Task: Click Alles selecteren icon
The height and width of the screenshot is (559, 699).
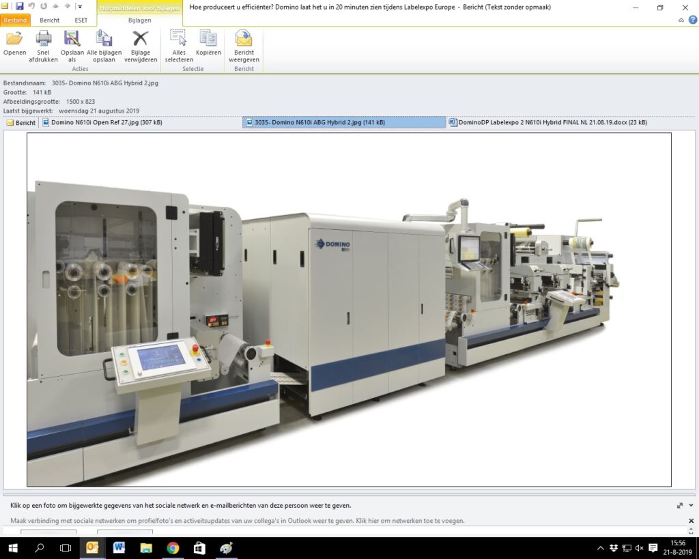Action: [178, 38]
